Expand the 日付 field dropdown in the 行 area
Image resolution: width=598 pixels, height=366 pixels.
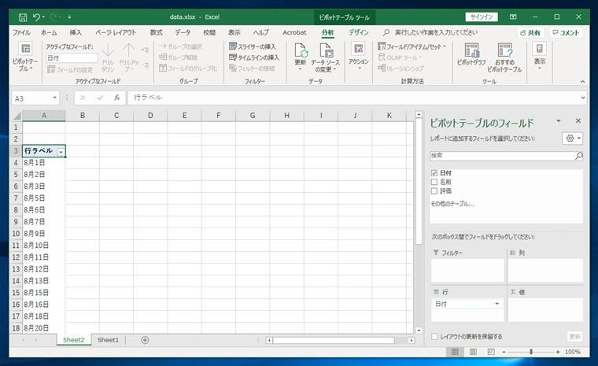point(496,304)
